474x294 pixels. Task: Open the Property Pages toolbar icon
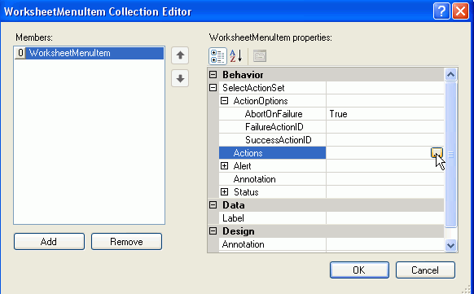(260, 56)
